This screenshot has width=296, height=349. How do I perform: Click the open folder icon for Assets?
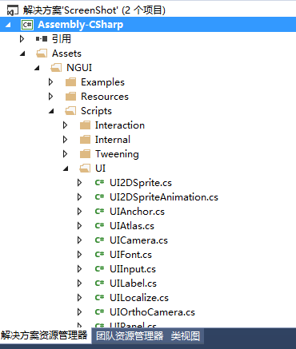tap(42, 54)
